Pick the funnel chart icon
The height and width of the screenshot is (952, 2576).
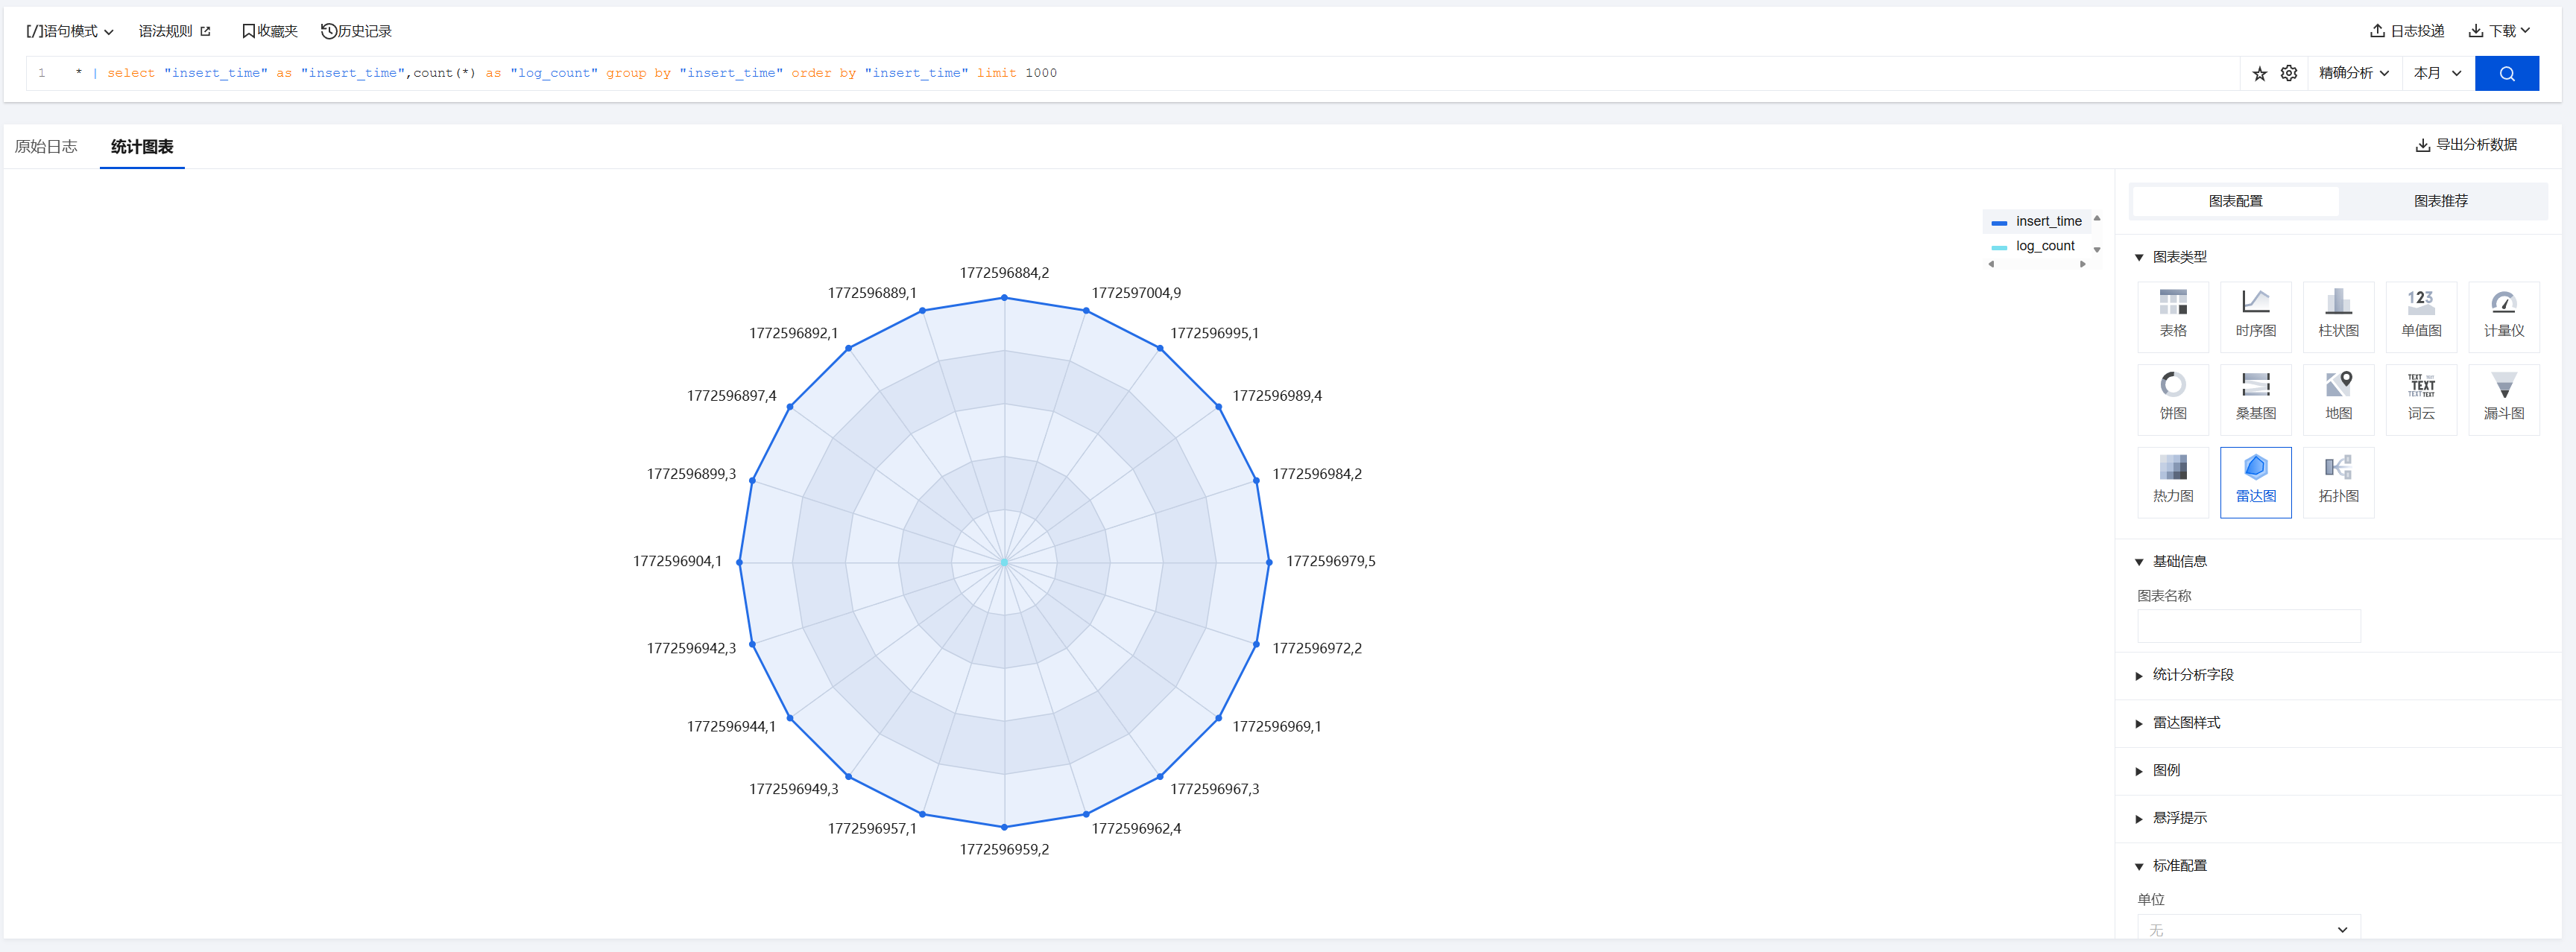click(2503, 399)
